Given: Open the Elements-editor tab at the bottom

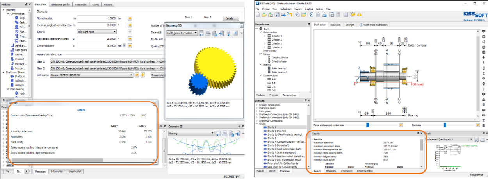Looking at the screenshot, I should (x=365, y=171).
